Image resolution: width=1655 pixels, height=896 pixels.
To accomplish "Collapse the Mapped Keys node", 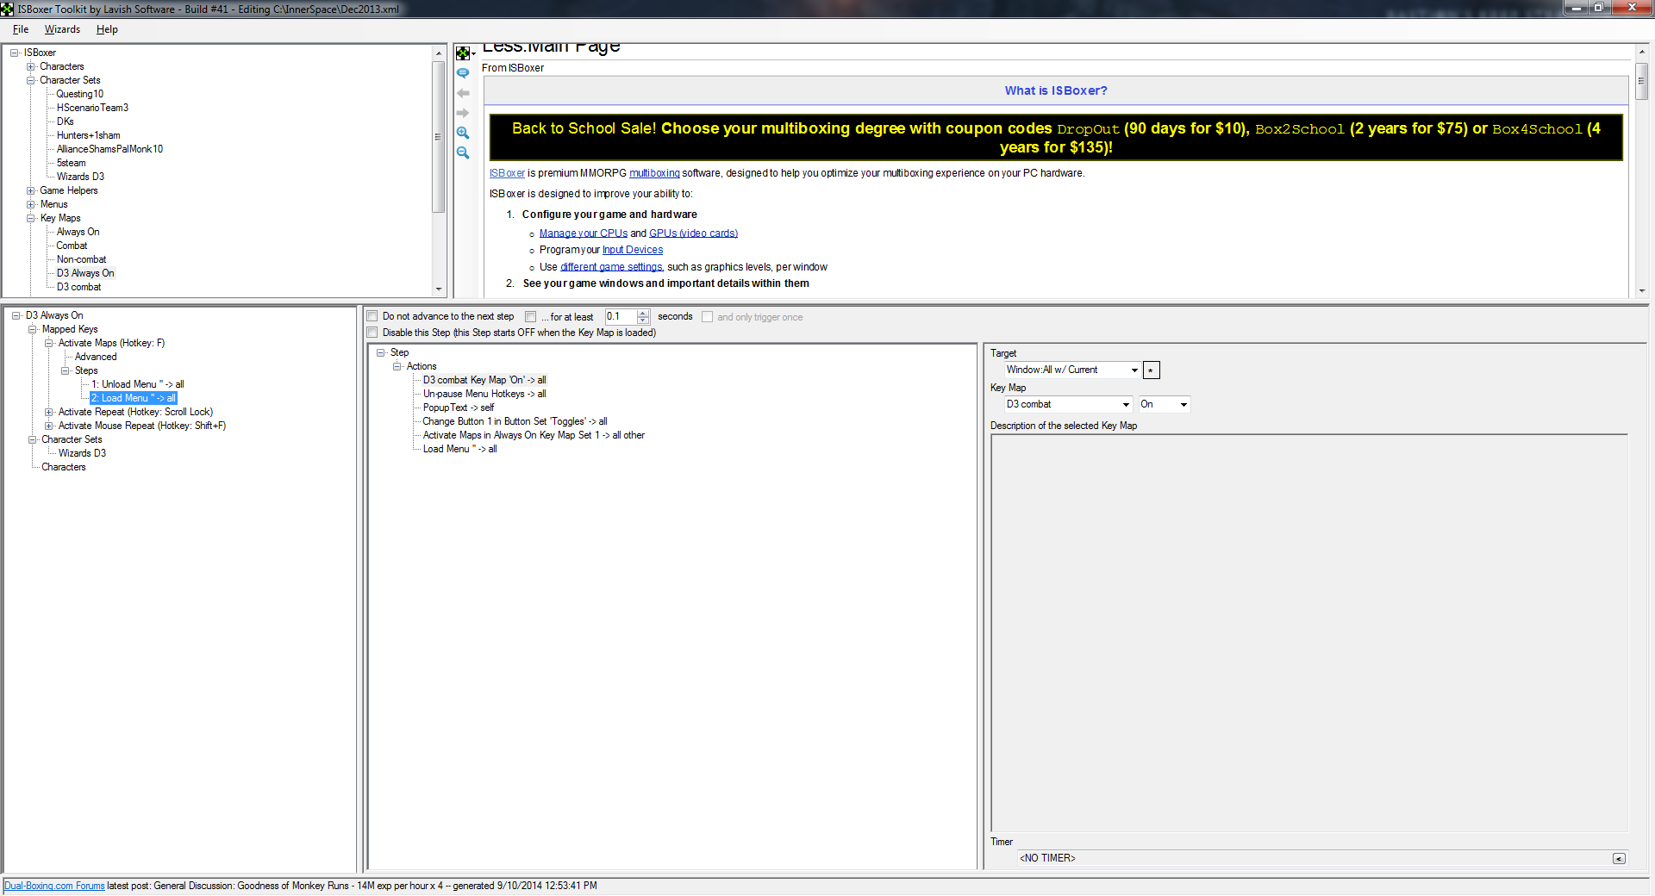I will 33,329.
